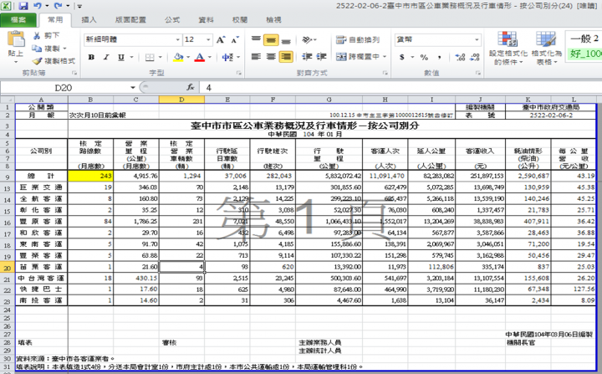Click formula bar showing value 4
602x374 pixels.
coord(401,88)
